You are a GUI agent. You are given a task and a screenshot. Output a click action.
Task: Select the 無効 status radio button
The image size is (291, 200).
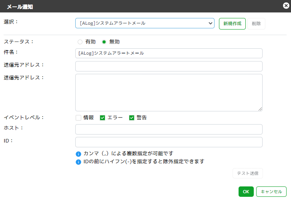104,42
